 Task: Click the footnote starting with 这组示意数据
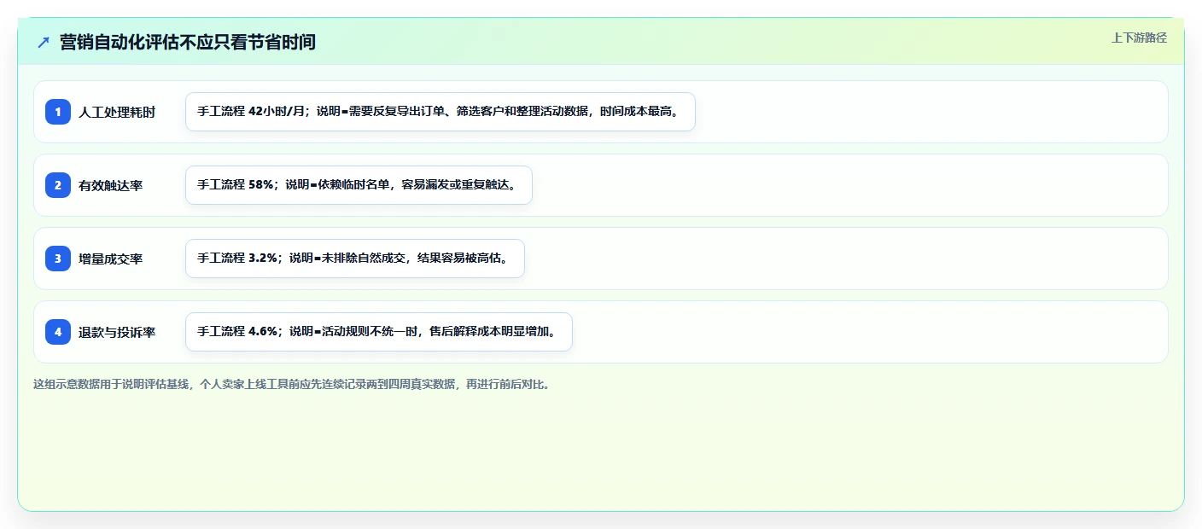tap(293, 385)
